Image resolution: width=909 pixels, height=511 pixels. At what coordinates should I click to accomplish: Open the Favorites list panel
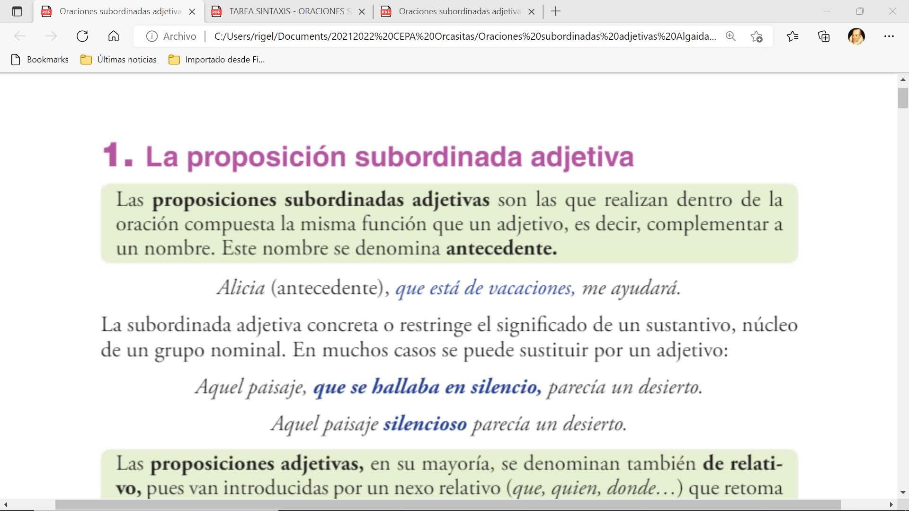coord(792,36)
